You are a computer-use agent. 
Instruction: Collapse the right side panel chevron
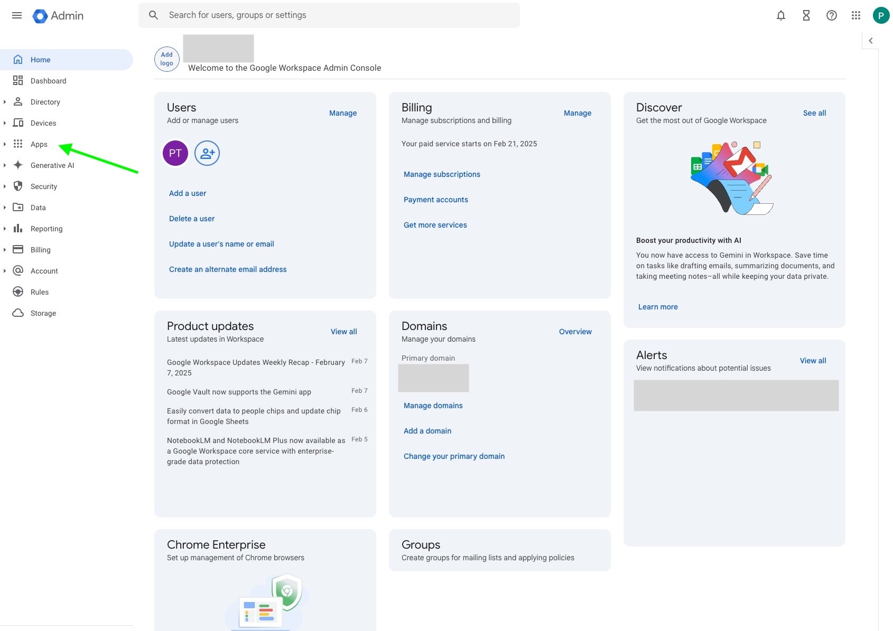pos(871,41)
